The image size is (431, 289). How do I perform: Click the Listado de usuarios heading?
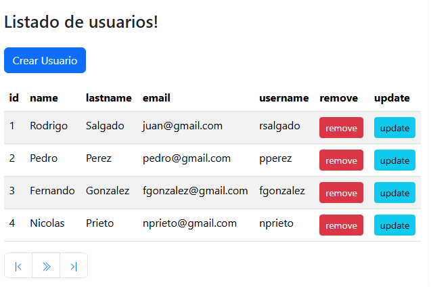pyautogui.click(x=81, y=22)
